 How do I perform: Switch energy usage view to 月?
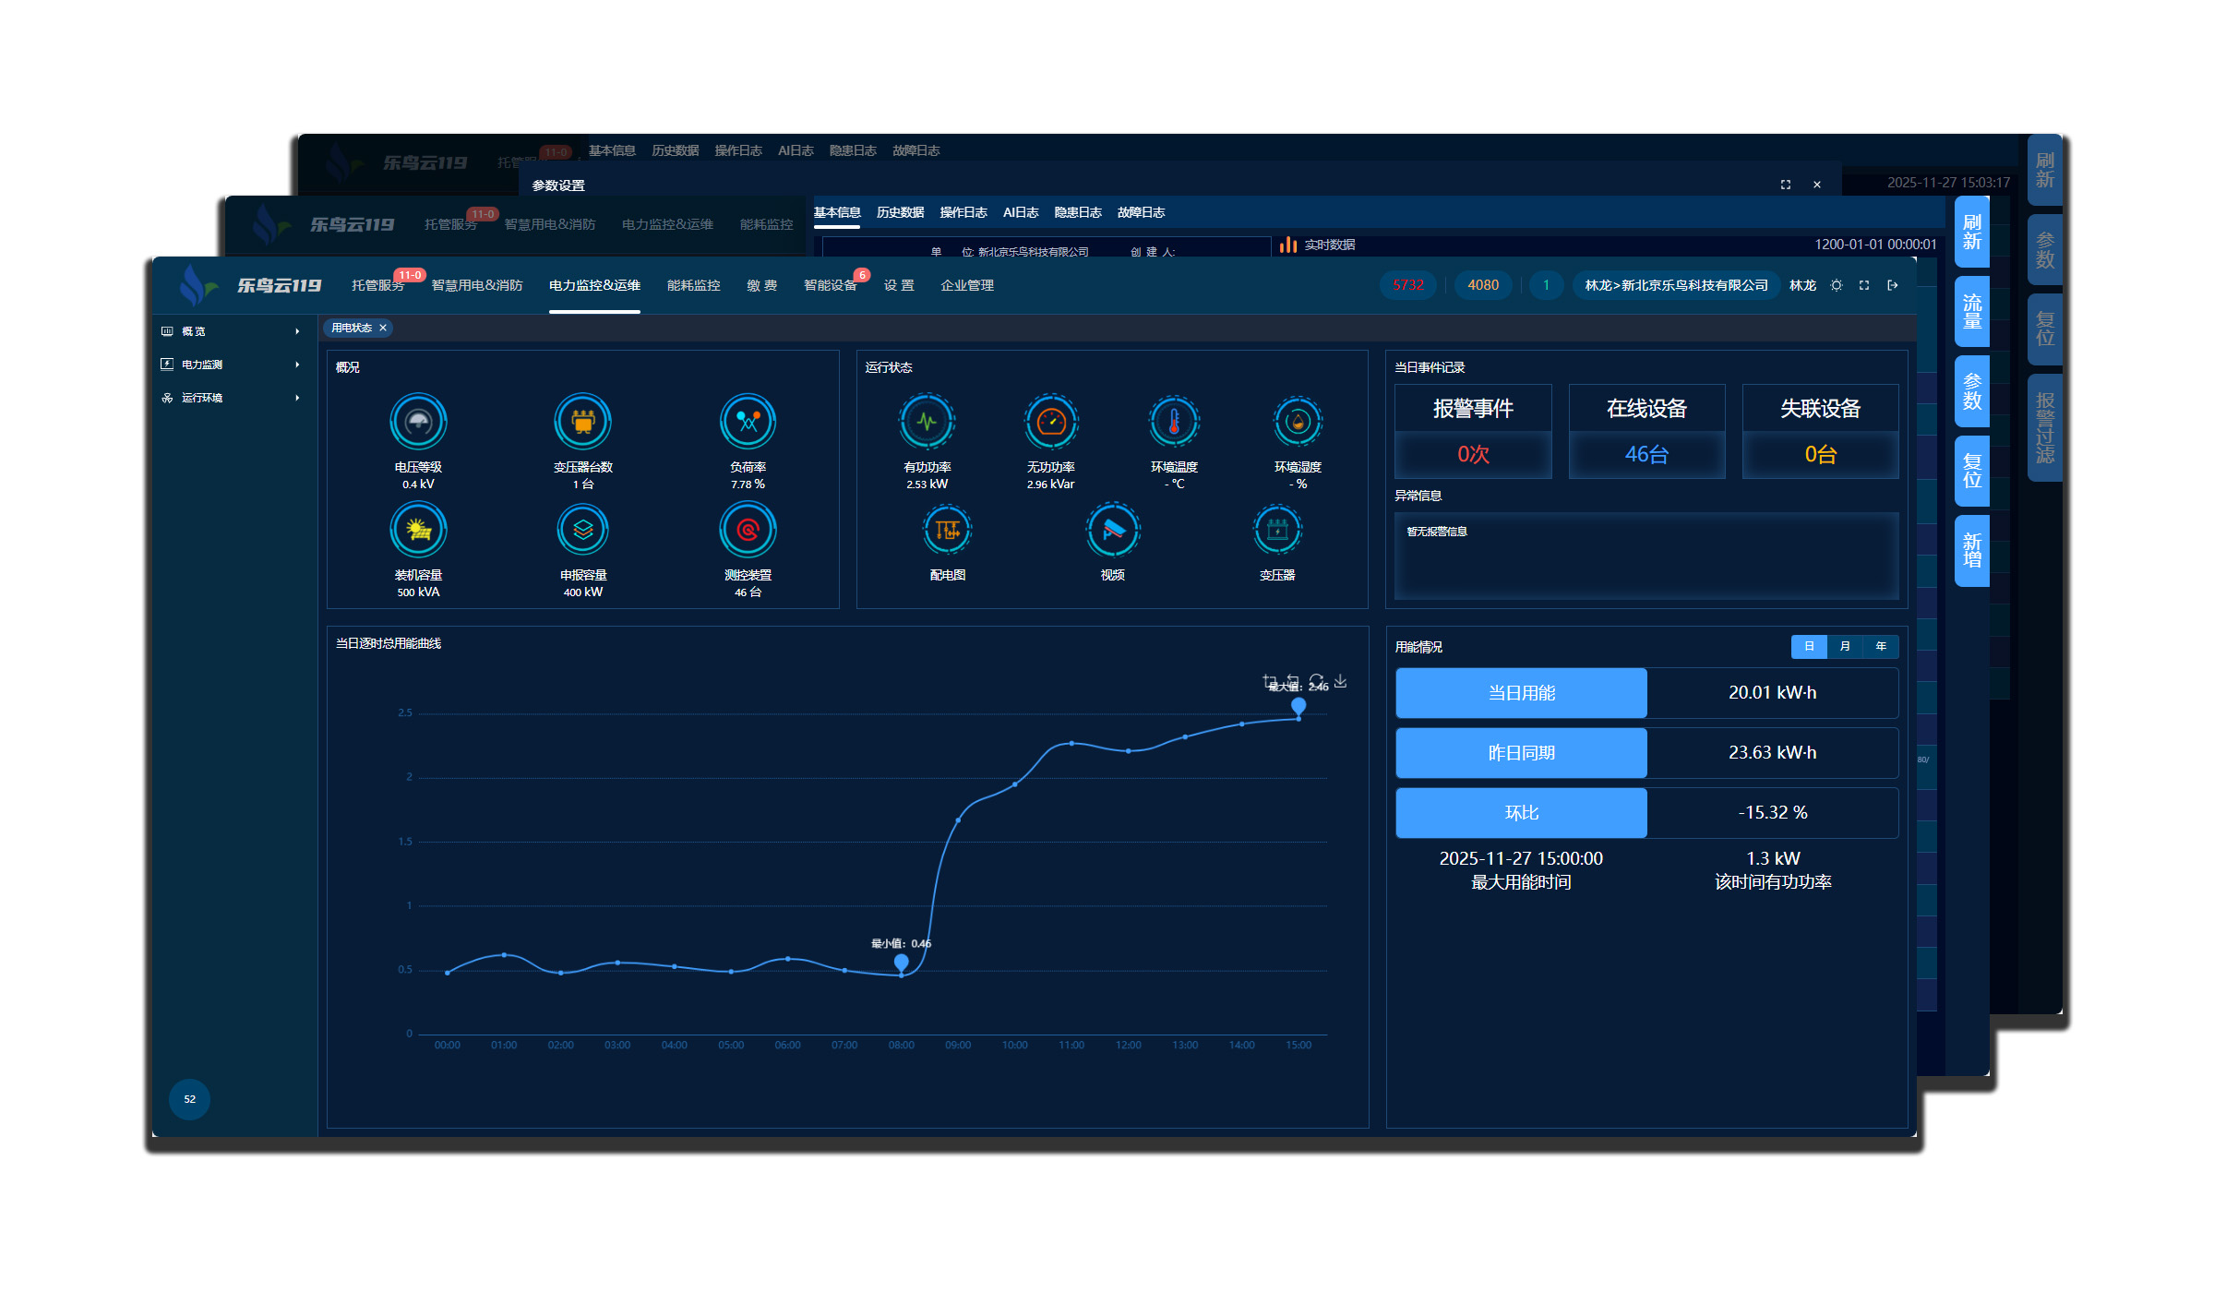point(1845,646)
